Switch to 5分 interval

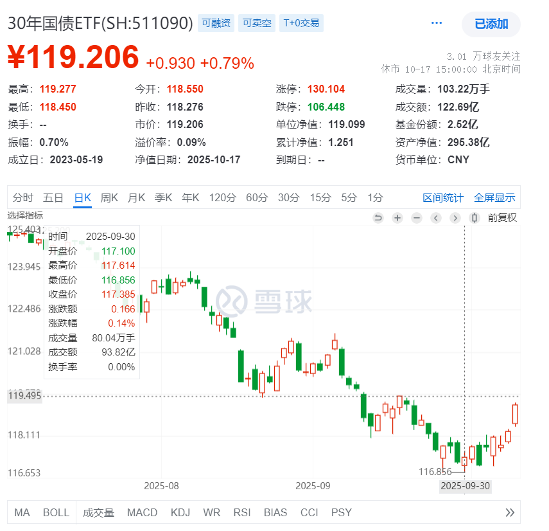pyautogui.click(x=349, y=198)
